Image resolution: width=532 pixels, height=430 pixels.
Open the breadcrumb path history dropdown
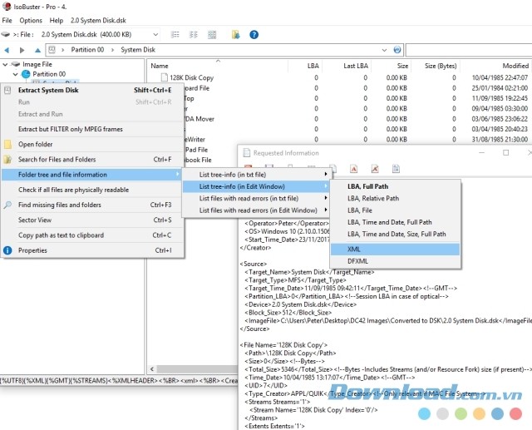384,50
